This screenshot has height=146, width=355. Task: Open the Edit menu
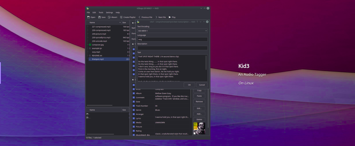coord(94,13)
